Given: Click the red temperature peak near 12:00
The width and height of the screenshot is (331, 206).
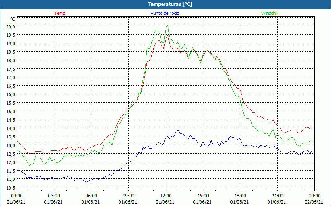Looking at the screenshot, I should 168,35.
